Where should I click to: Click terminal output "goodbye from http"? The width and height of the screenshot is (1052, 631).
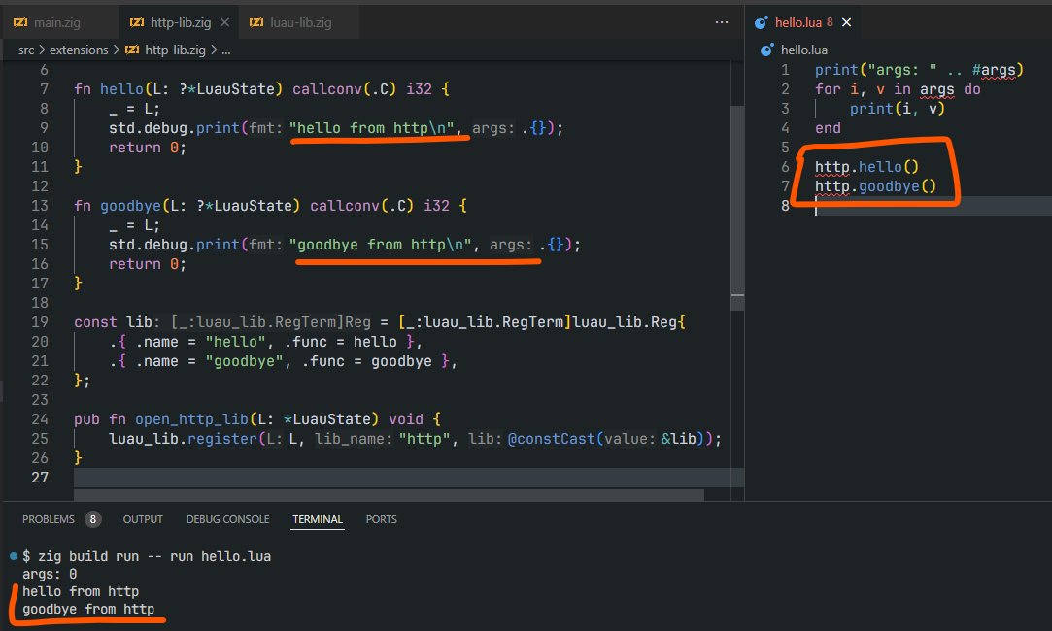point(88,609)
